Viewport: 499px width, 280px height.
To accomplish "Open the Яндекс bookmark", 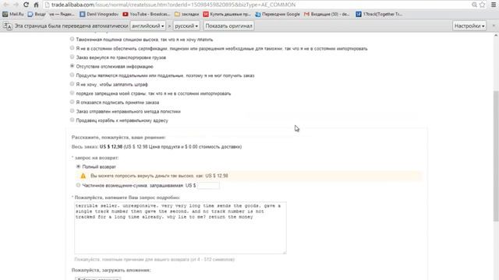I will coord(62,14).
